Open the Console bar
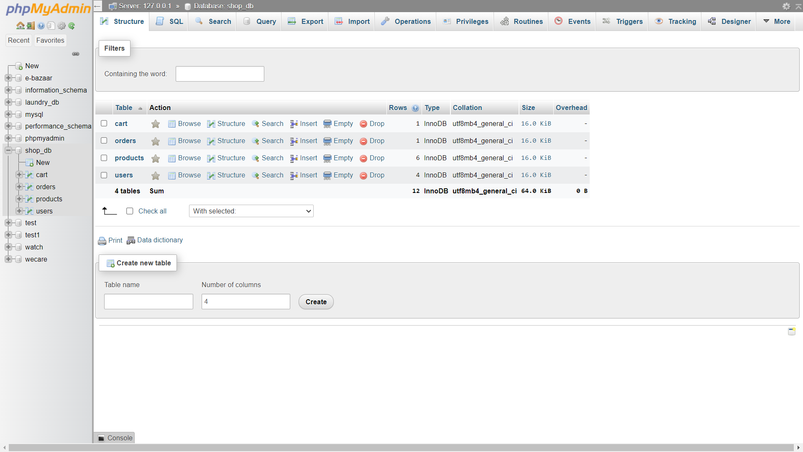The image size is (803, 452). (x=114, y=438)
